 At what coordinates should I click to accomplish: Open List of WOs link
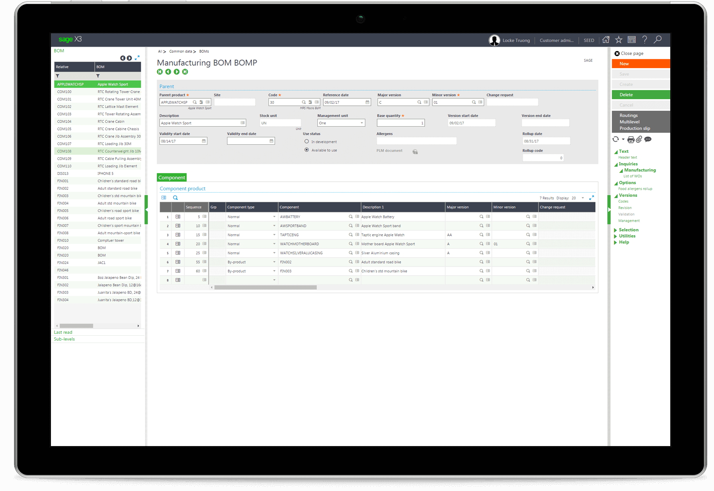pyautogui.click(x=632, y=176)
